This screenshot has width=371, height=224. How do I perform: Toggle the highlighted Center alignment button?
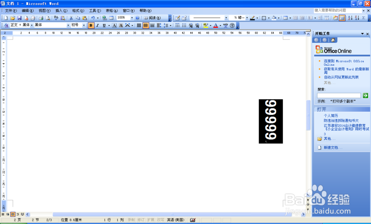pos(146,25)
